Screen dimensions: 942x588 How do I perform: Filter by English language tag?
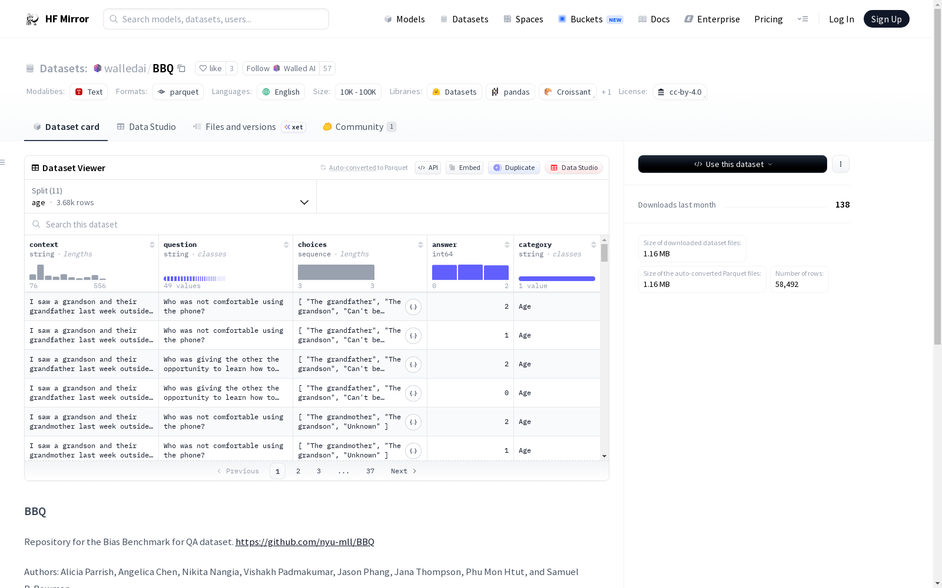(281, 92)
